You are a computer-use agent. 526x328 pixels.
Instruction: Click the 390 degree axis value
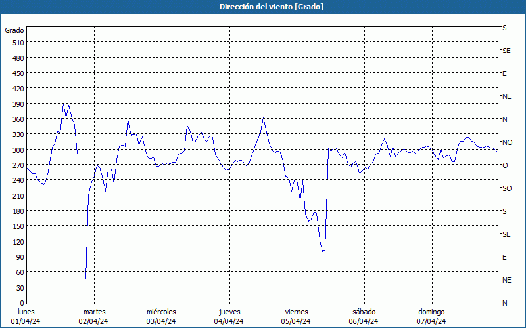[x=18, y=104]
